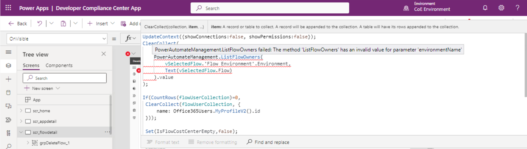Screen dimensions: 527x149
Task: Click the Insert plus icon in sidebar
Action: click(8, 79)
